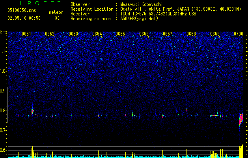Click the 0655 time marker
The image size is (248, 158).
pyautogui.click(x=120, y=34)
